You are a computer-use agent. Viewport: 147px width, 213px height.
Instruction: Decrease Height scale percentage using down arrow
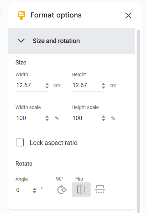point(103,120)
